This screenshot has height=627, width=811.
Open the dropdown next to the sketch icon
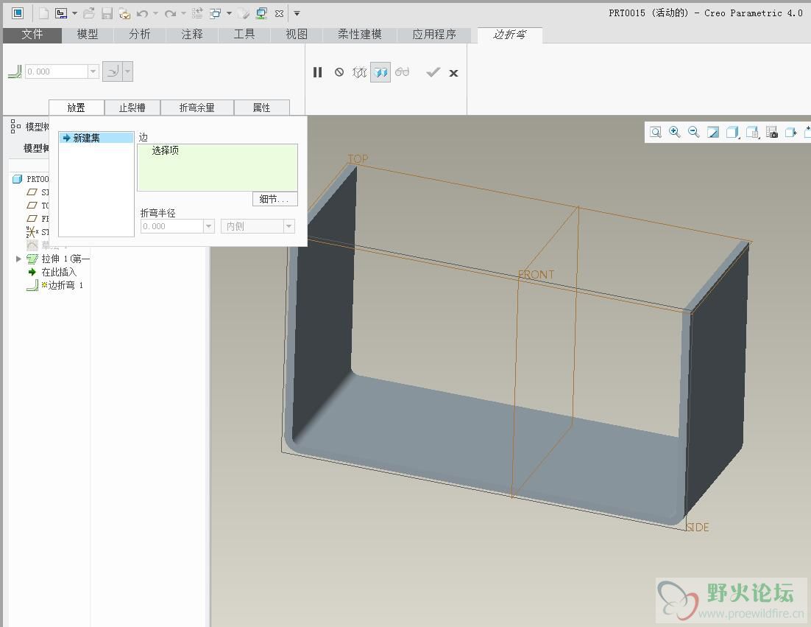point(74,13)
